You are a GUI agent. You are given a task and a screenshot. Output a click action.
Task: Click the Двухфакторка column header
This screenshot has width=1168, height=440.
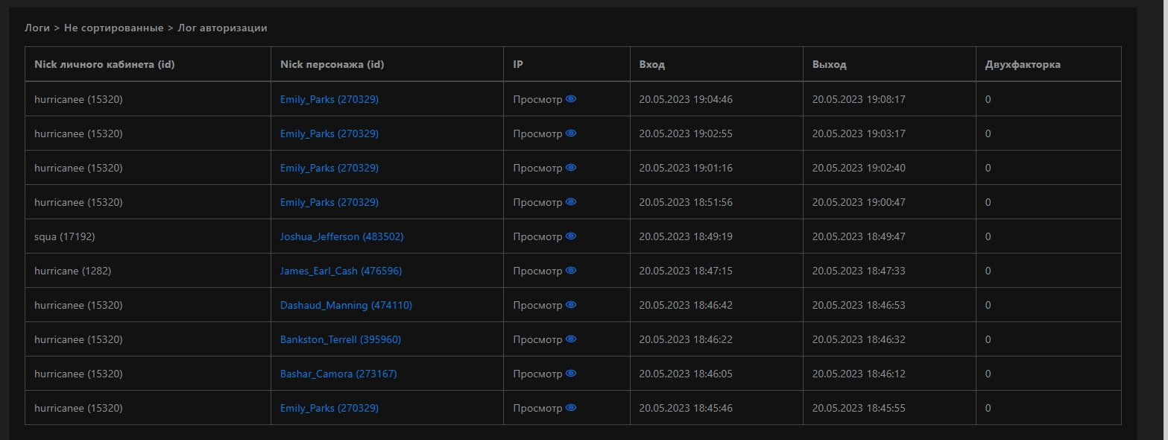1023,64
